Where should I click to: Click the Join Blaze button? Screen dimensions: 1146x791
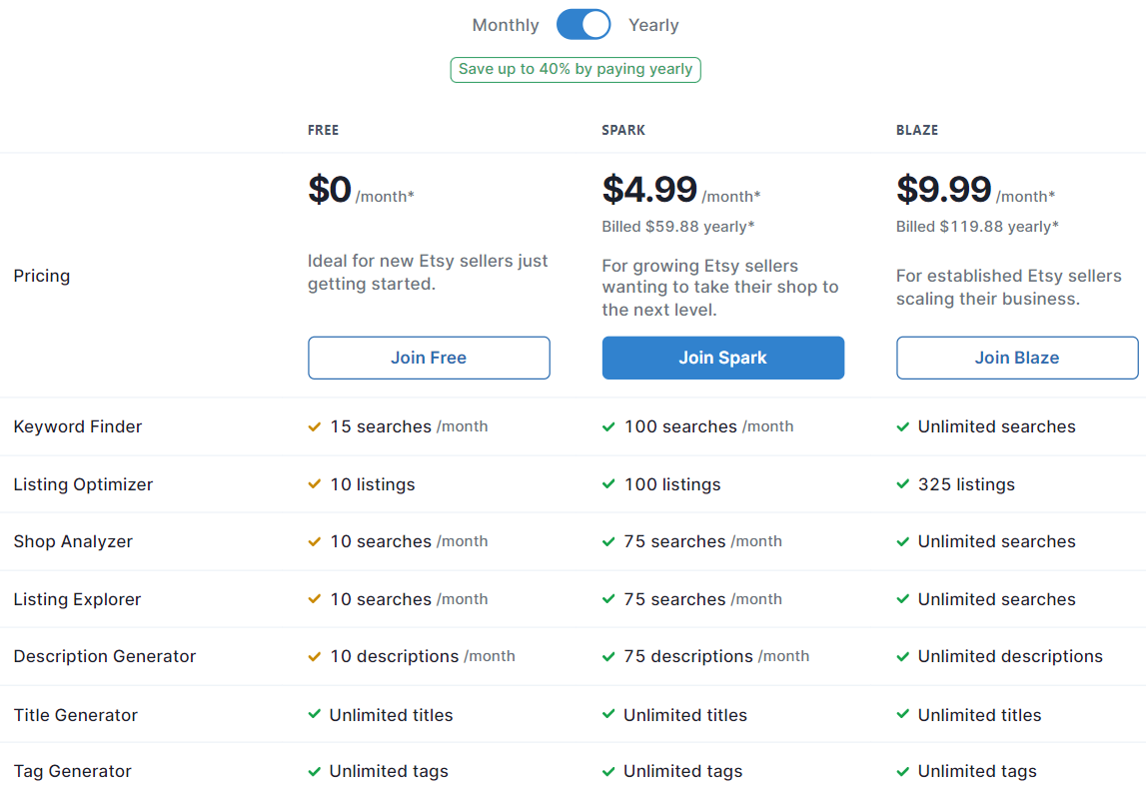[x=1017, y=358]
